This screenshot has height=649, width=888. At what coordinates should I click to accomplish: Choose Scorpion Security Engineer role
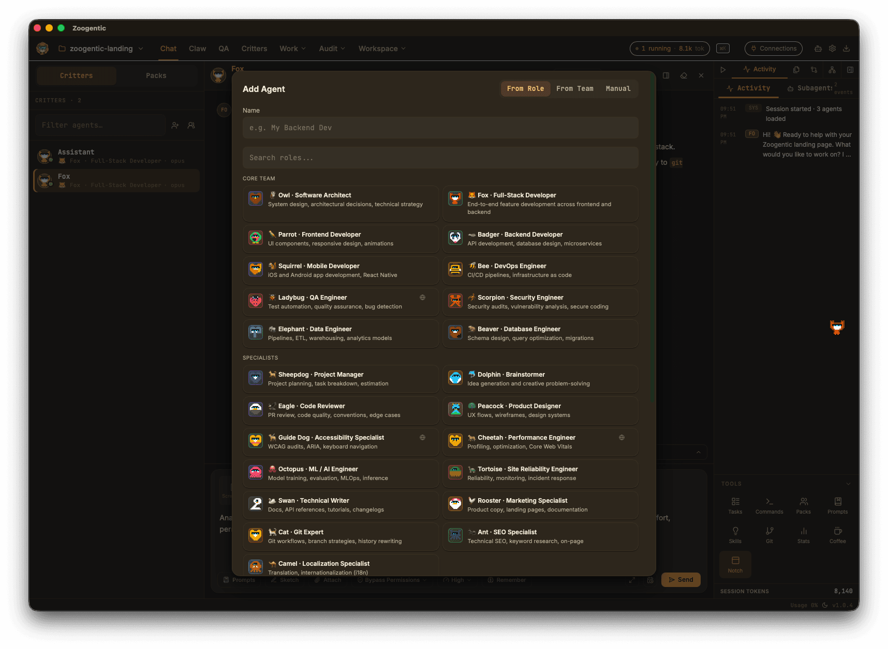pos(540,302)
